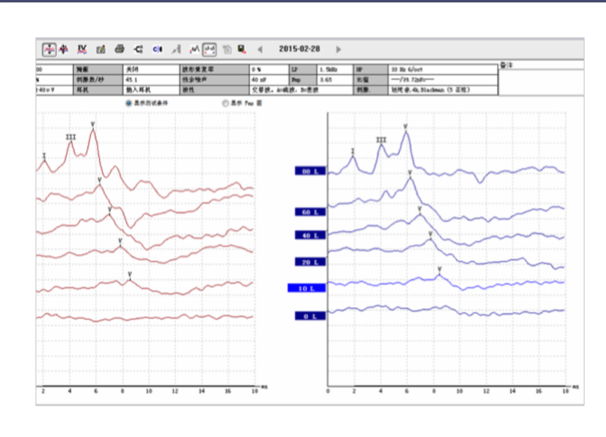606x437 pixels.
Task: Select the show Fmp graph radio button
Action: [225, 103]
